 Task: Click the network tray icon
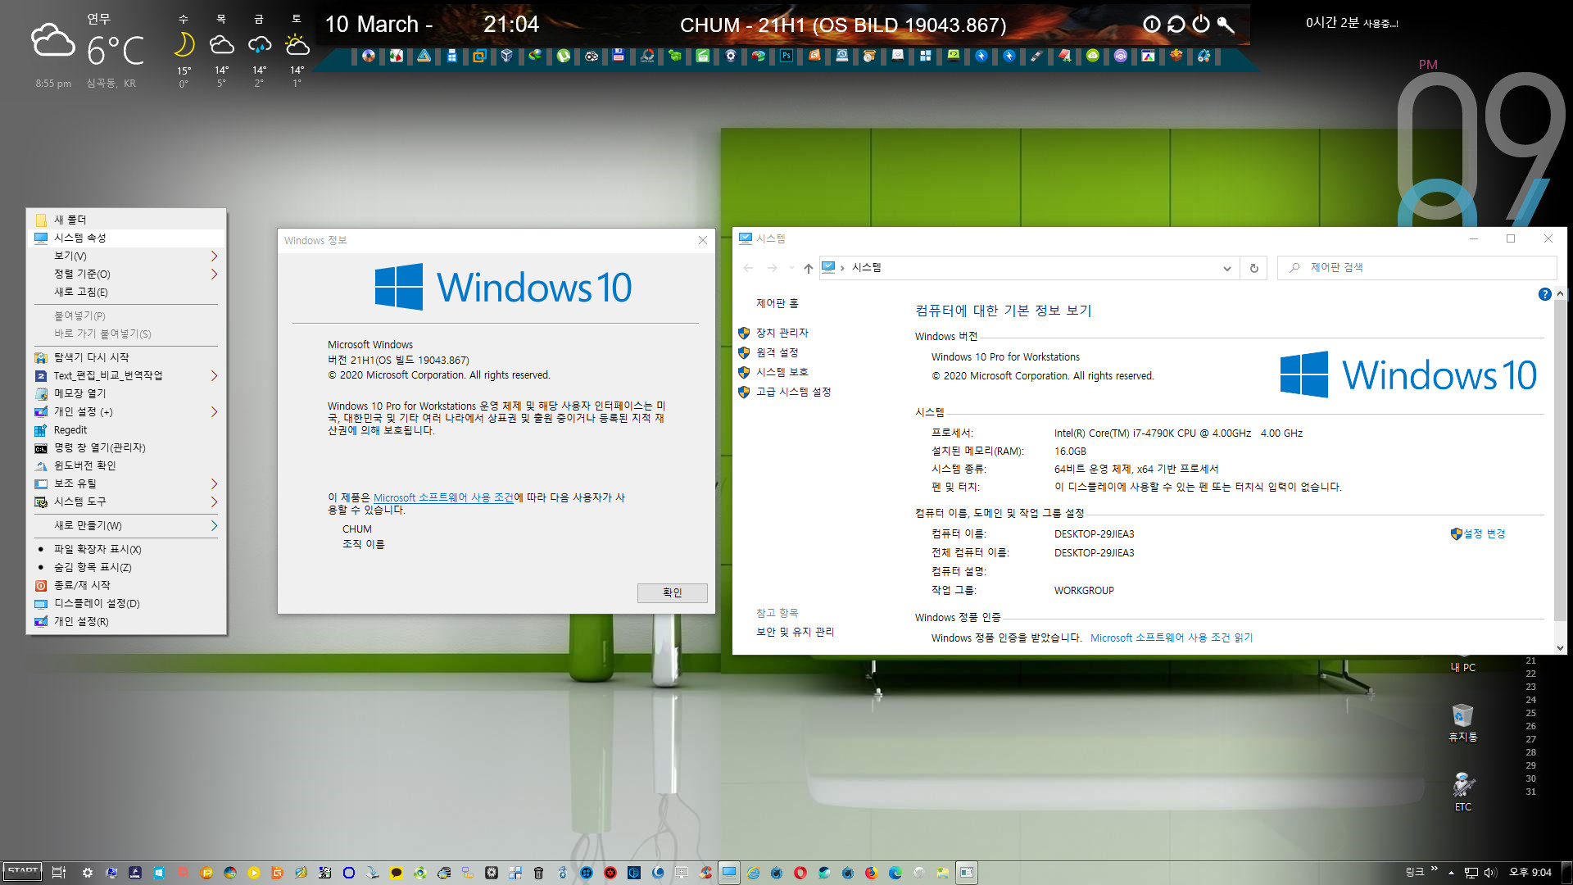tap(1471, 873)
